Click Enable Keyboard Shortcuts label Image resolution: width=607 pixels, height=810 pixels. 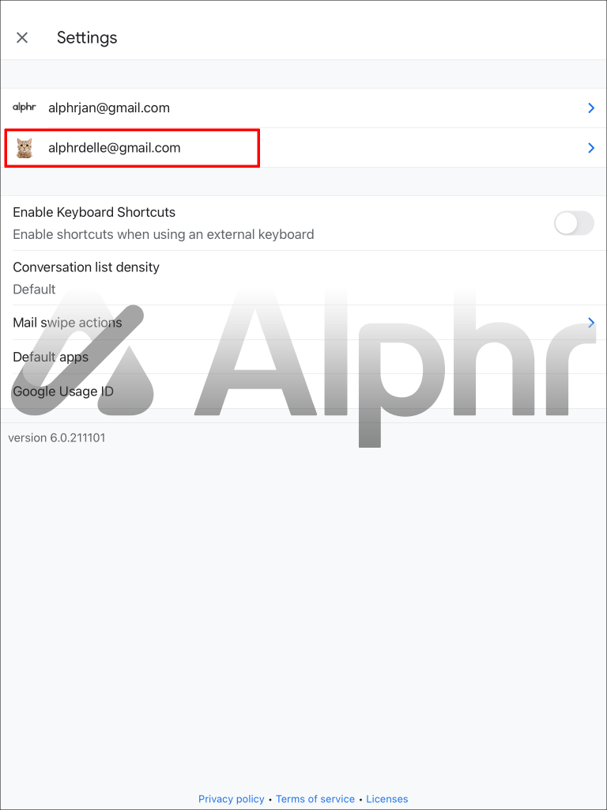pos(94,212)
